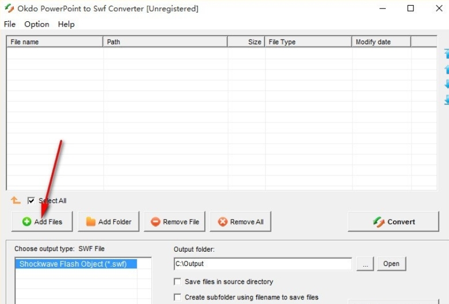Move file to bottom arrow icon
This screenshot has width=449, height=304.
click(447, 100)
